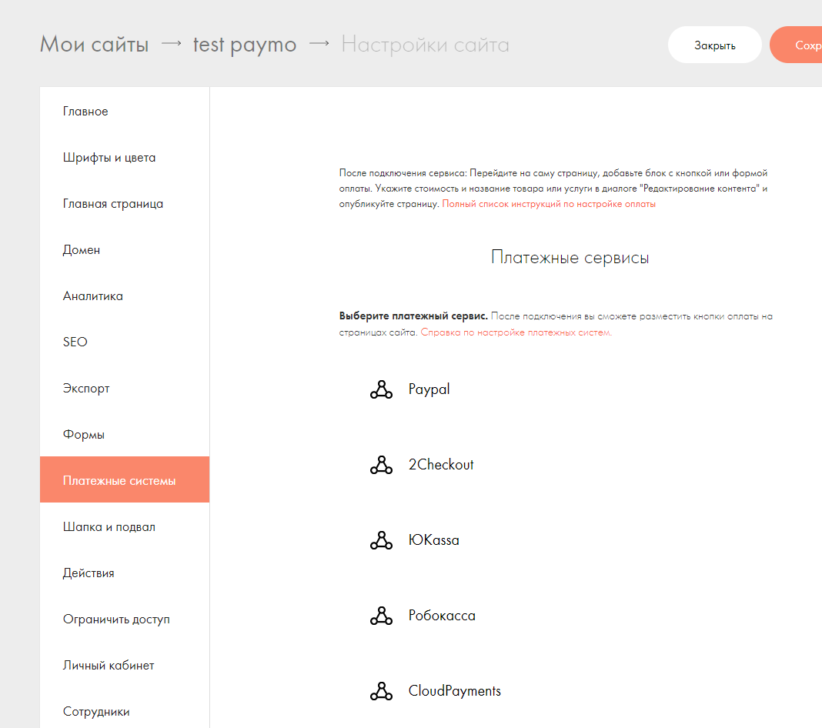Screen dimensions: 822x728
Task: Click the Платежные сервисы heading
Action: click(x=570, y=258)
